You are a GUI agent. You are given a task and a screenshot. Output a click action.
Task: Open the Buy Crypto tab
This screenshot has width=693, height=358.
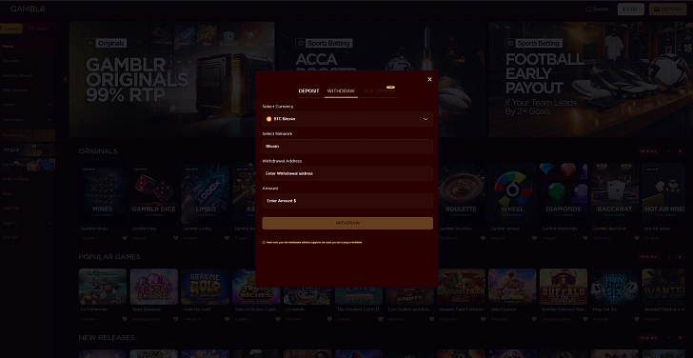click(380, 91)
